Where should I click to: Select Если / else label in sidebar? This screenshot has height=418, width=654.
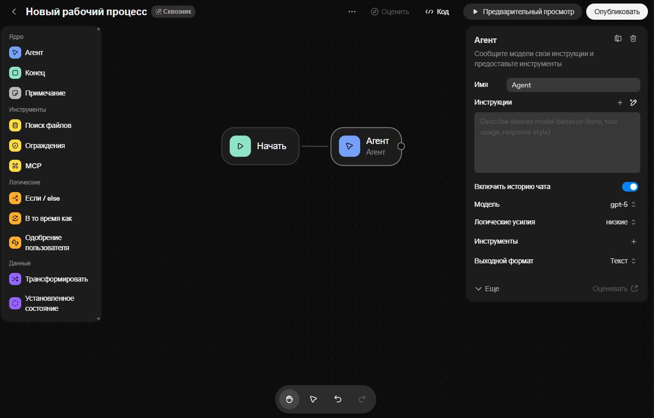point(42,198)
